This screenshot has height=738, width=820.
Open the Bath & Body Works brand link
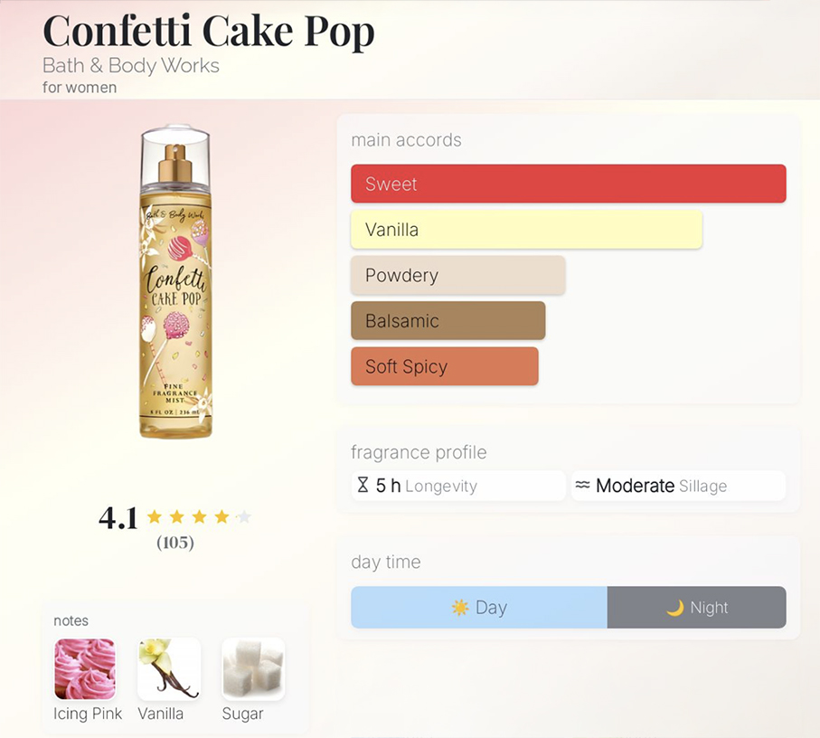coord(131,66)
